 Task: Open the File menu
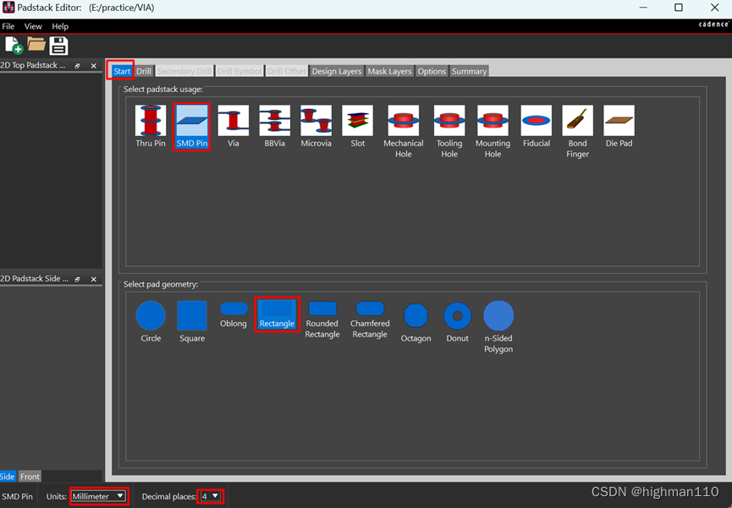[8, 26]
